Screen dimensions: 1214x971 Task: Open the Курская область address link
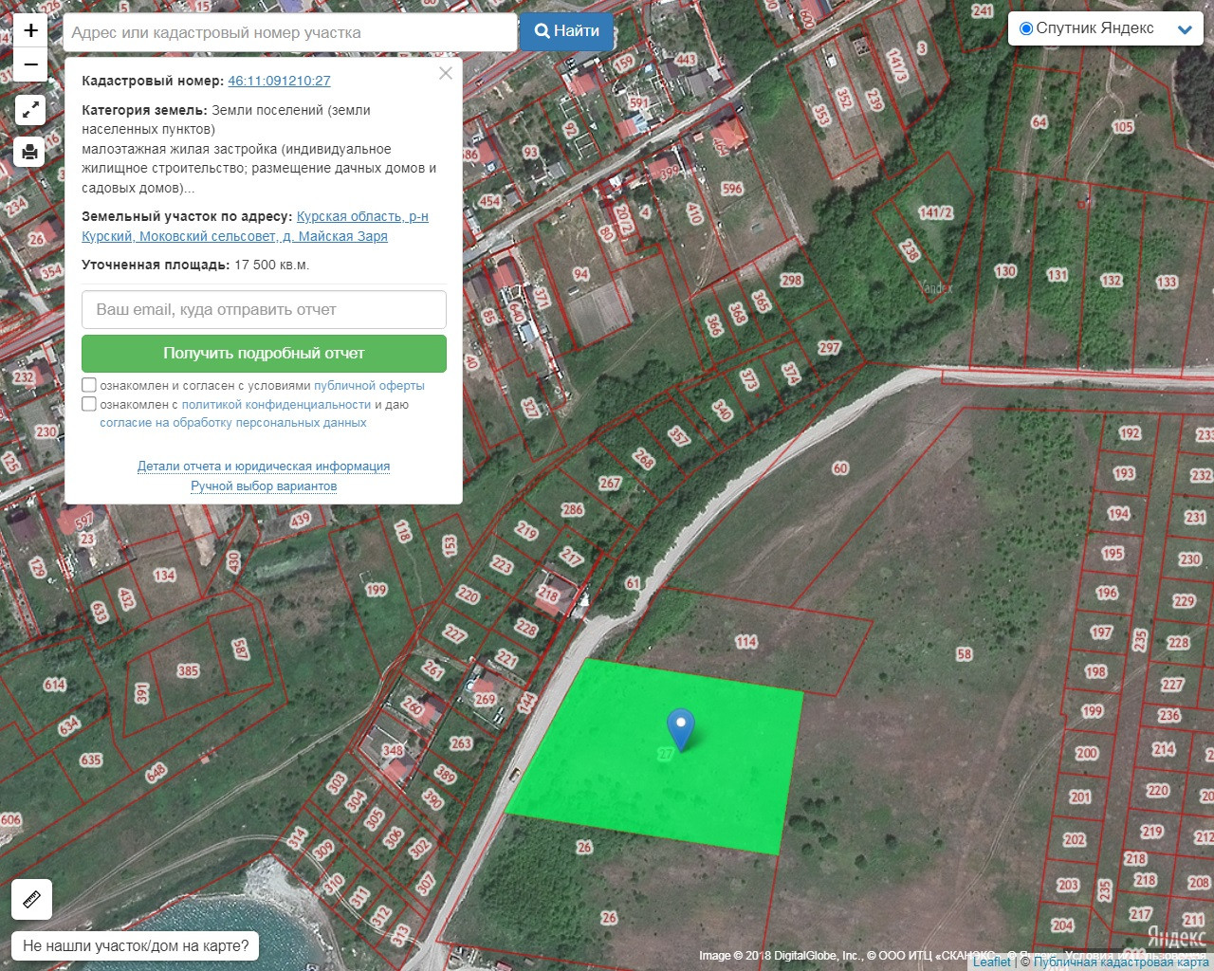[255, 226]
